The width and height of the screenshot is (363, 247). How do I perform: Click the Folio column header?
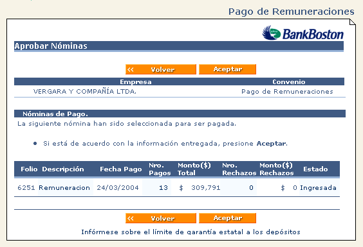point(29,169)
